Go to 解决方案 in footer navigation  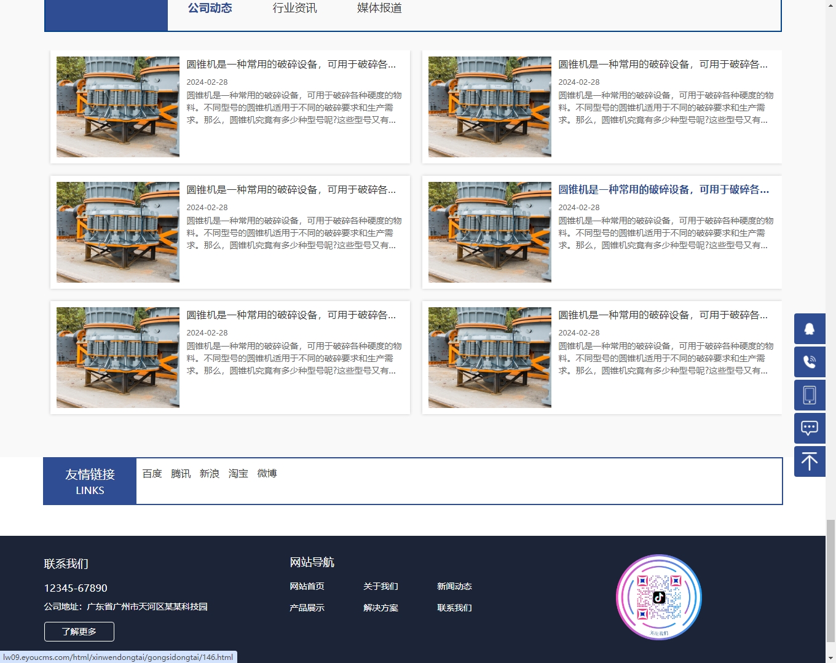[381, 608]
